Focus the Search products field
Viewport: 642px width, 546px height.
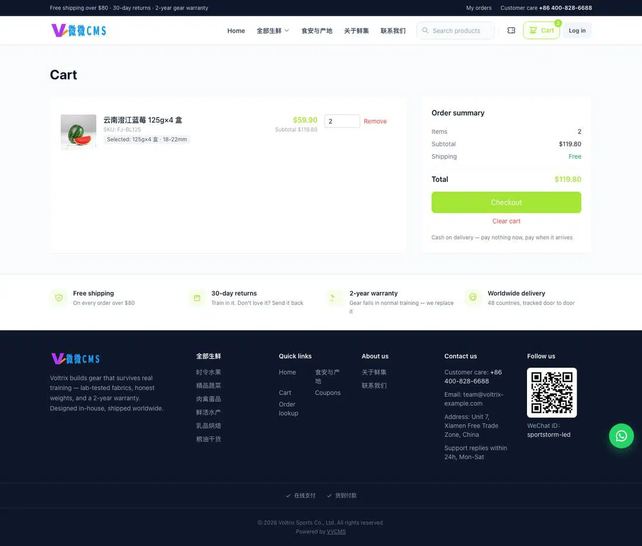coord(456,30)
